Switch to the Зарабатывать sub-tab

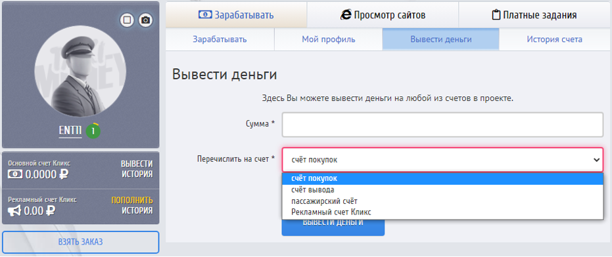click(x=220, y=39)
